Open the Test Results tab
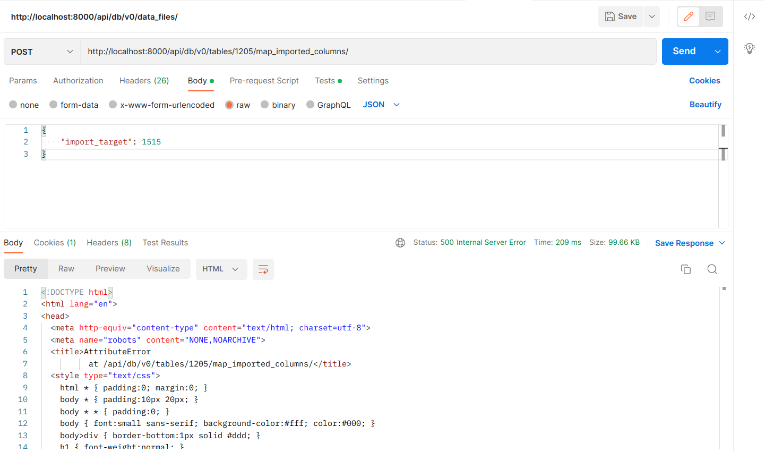Viewport: 765px width, 452px height. point(165,242)
